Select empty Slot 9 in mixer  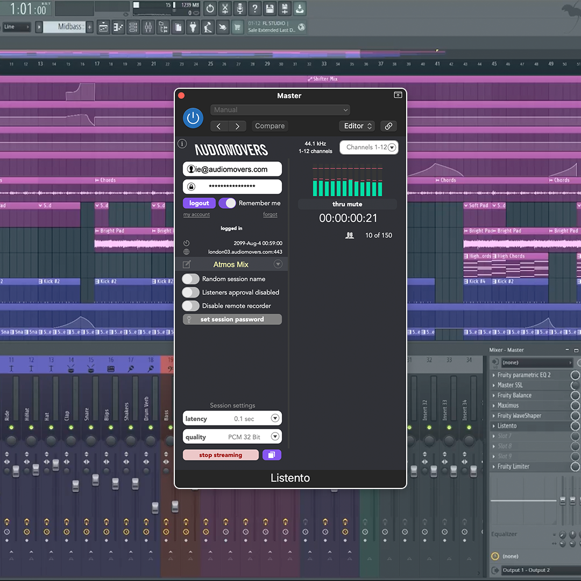530,456
